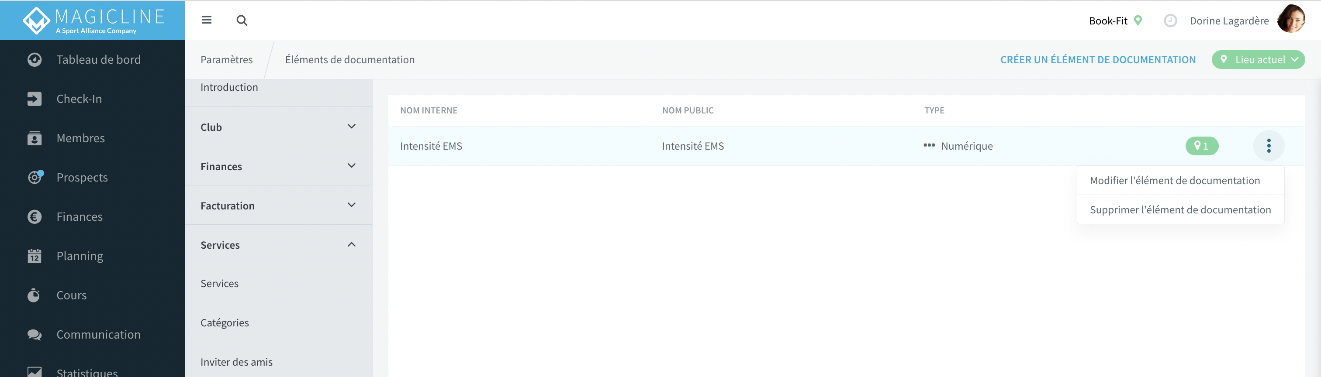
Task: Open the hamburger menu icon
Action: [x=207, y=20]
